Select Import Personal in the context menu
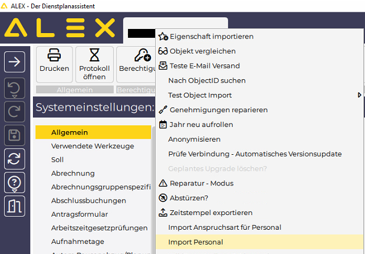The image size is (365, 254). (195, 242)
